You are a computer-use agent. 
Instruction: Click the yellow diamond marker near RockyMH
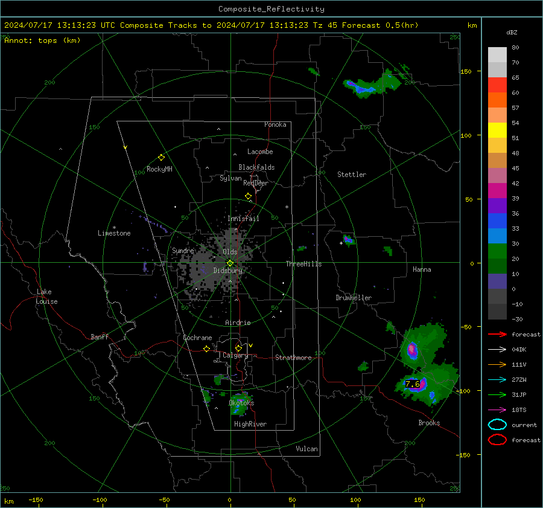(x=161, y=157)
